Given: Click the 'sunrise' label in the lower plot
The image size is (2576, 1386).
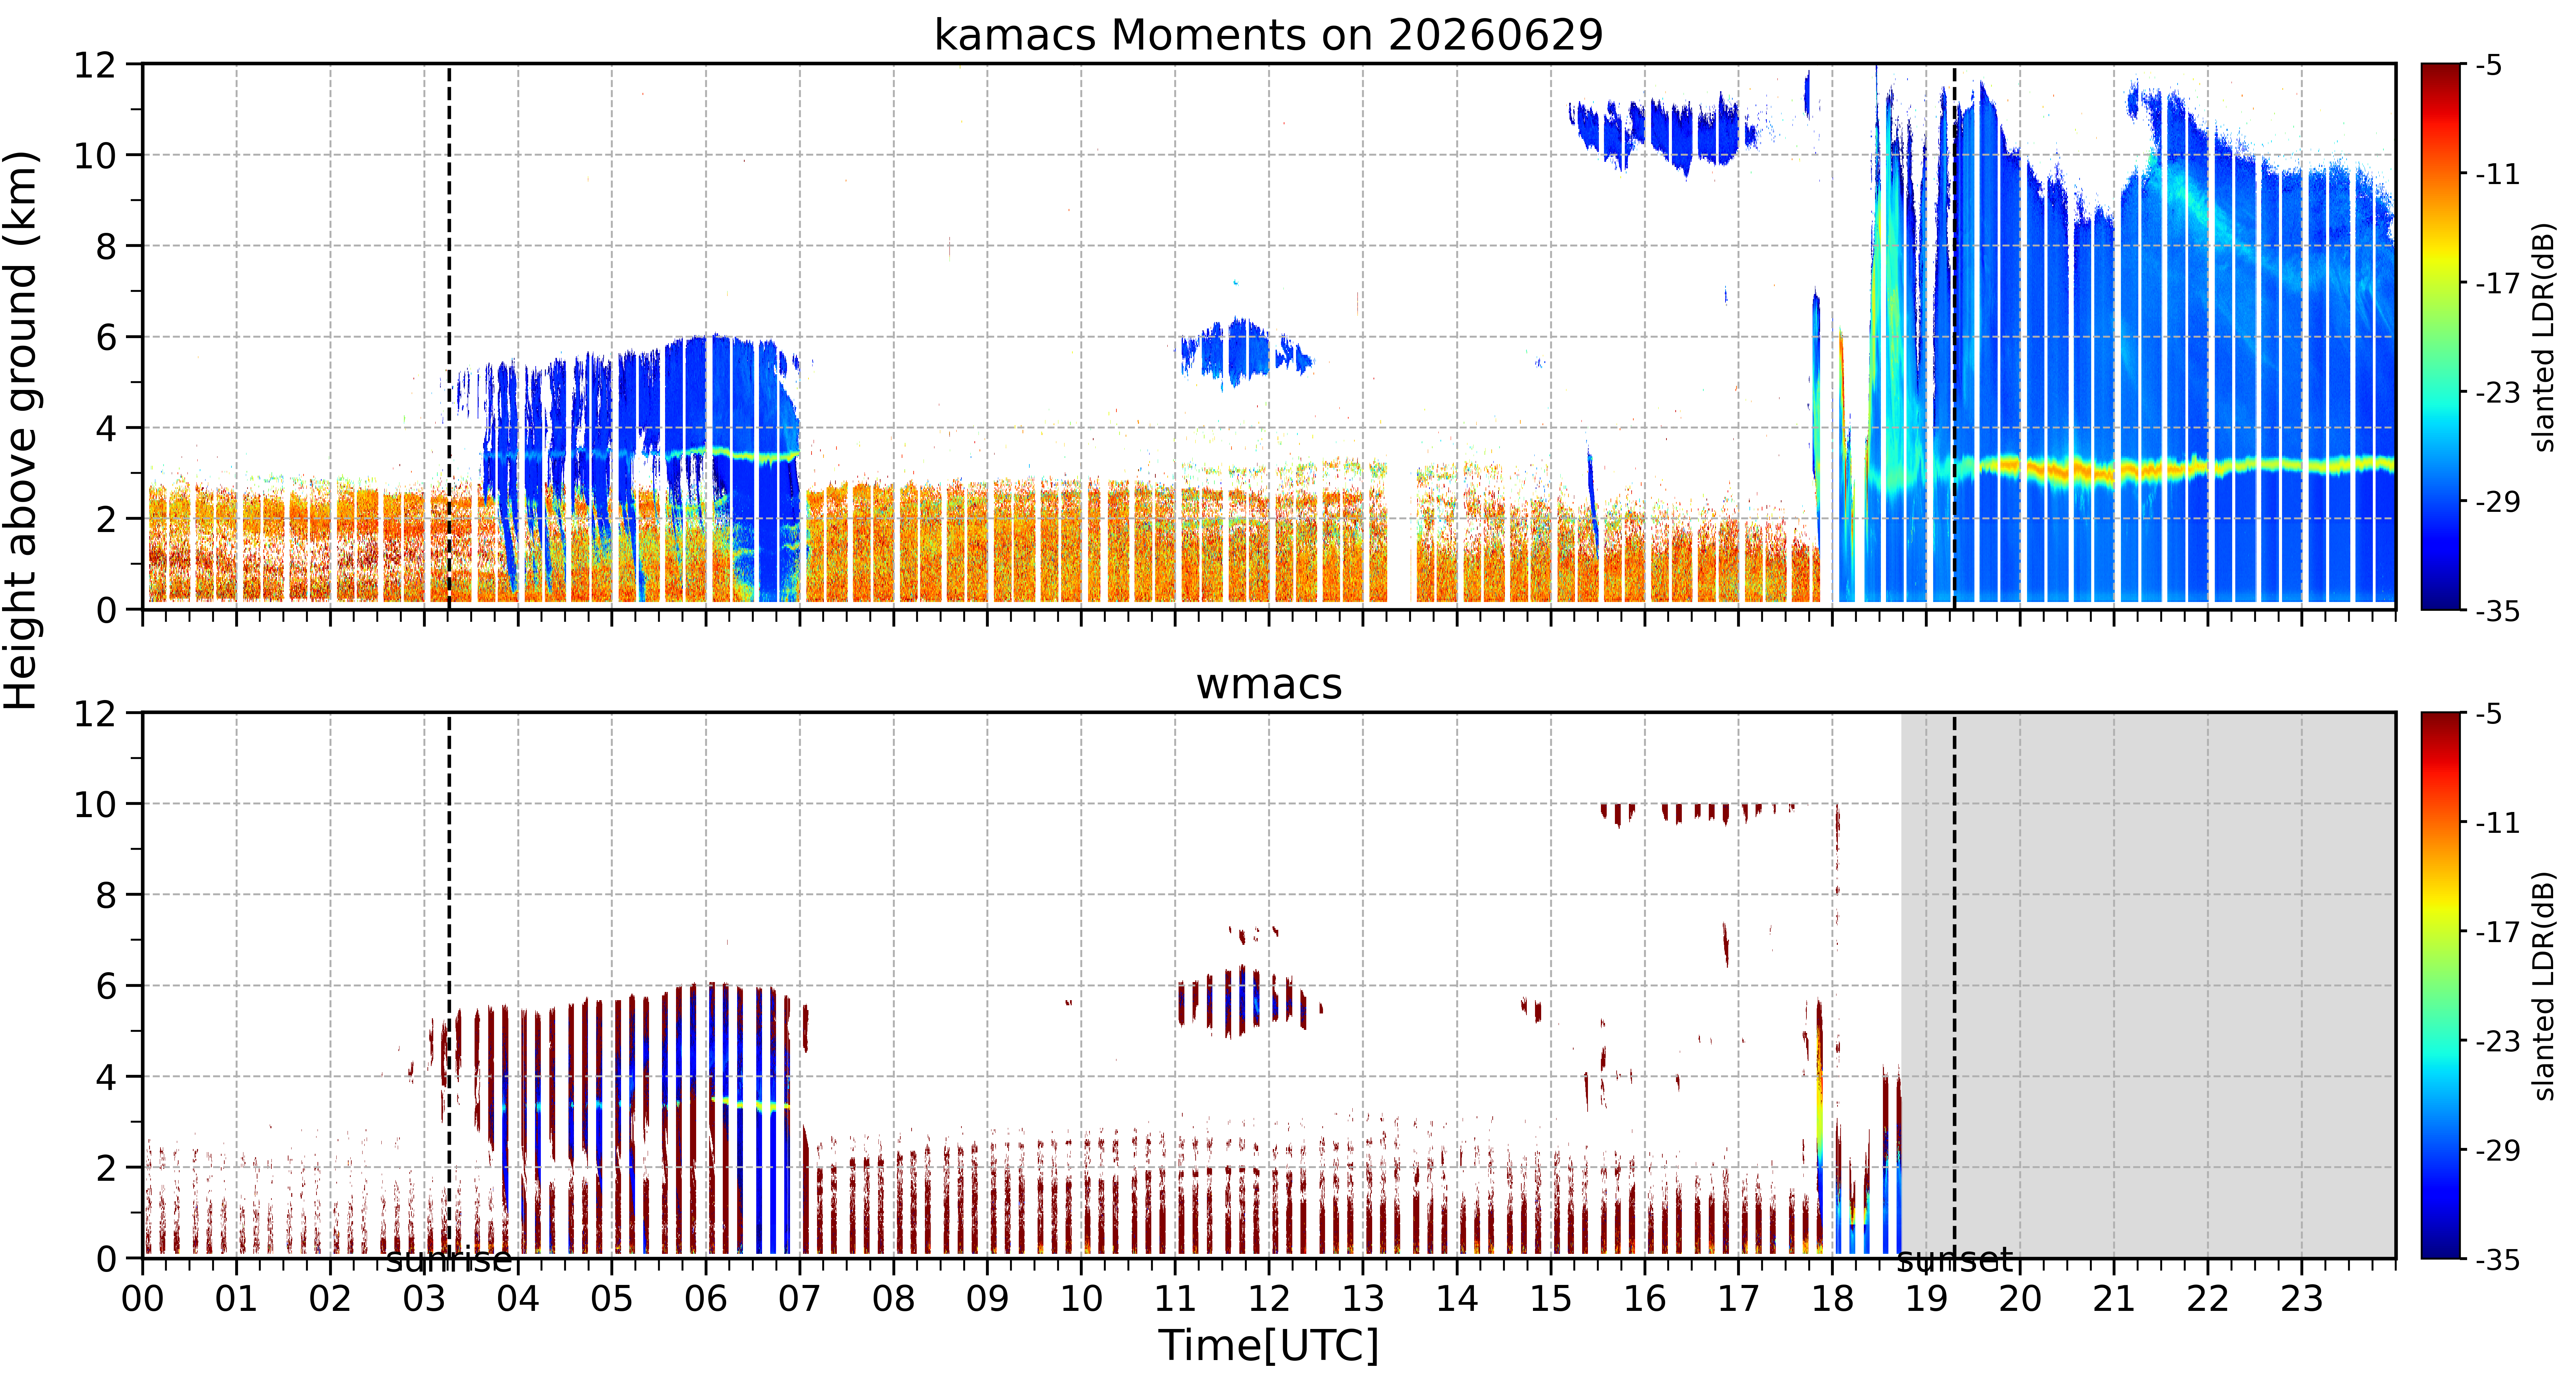Looking at the screenshot, I should 449,1260.
